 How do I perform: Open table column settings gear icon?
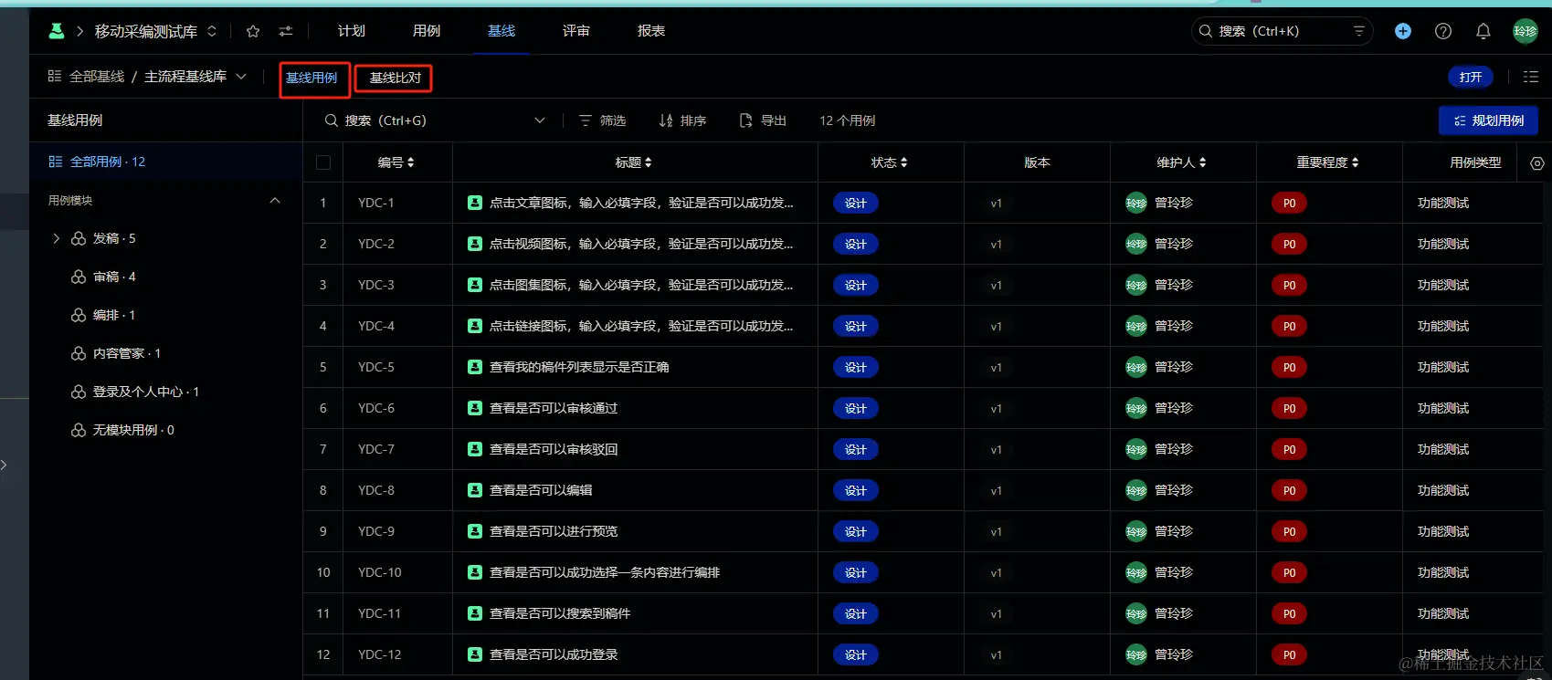(1537, 163)
